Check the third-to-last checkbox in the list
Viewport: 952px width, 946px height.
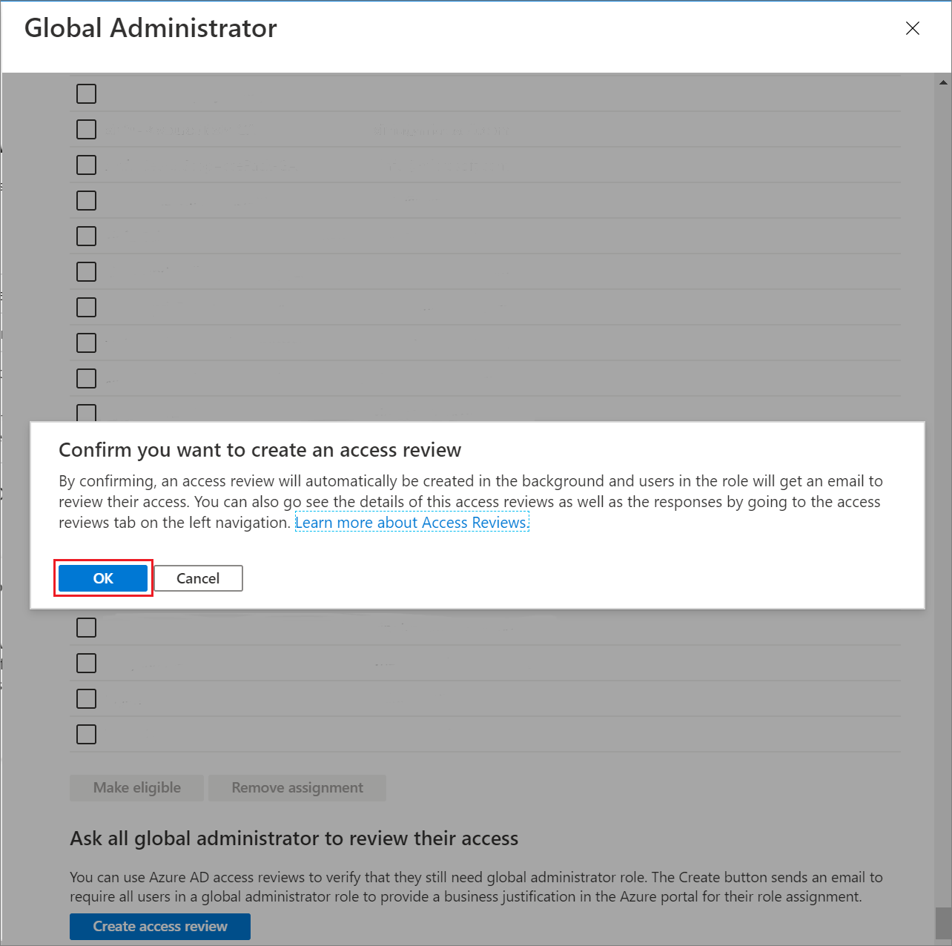pyautogui.click(x=87, y=664)
